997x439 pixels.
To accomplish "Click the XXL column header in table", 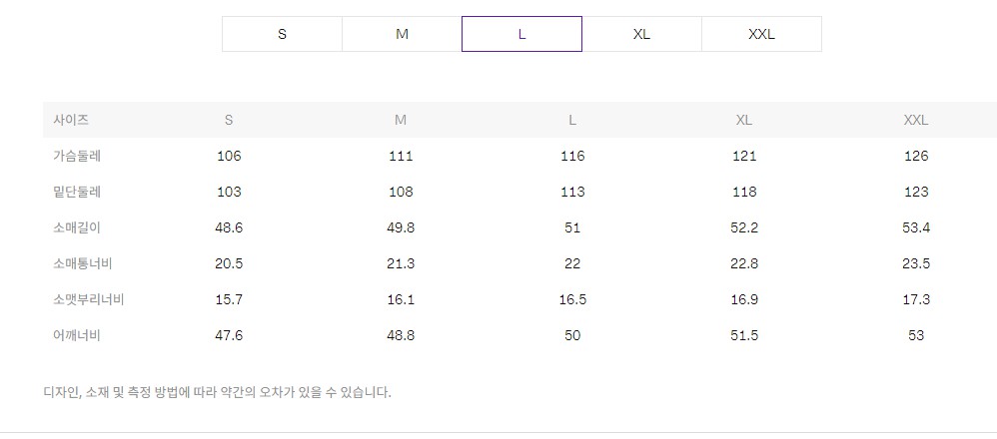I will click(915, 120).
